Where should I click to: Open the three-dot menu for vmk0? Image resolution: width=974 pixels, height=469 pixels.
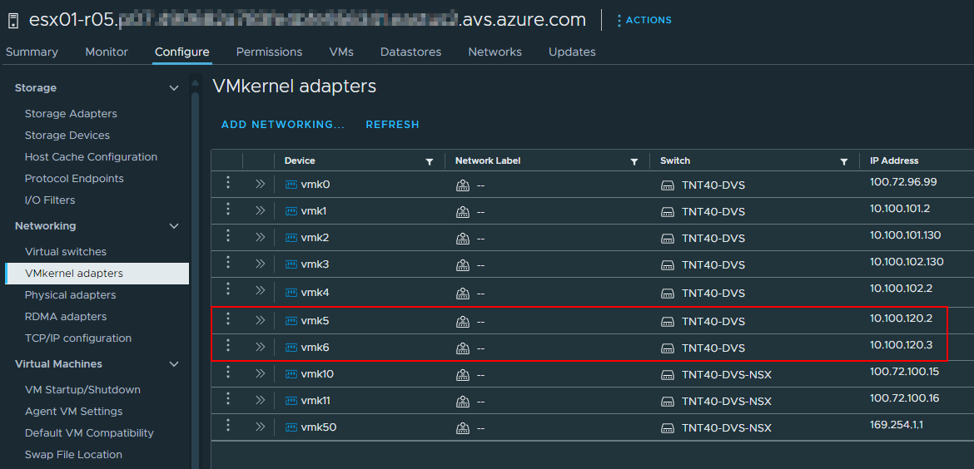[228, 182]
